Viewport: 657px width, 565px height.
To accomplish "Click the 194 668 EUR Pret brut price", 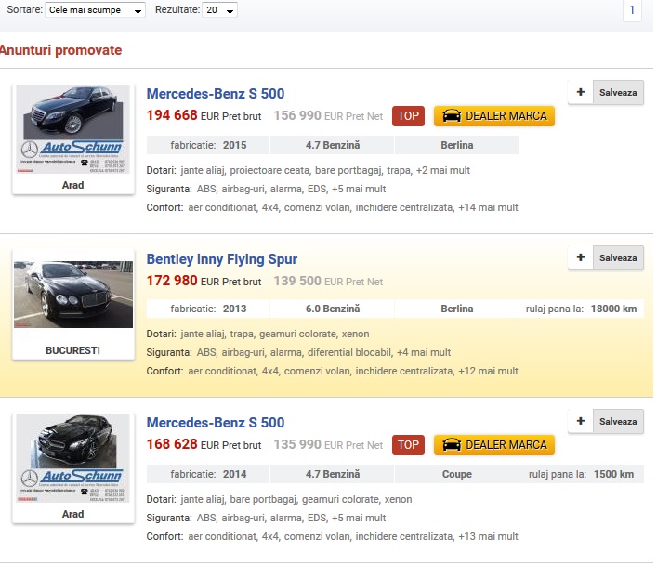I will click(204, 115).
